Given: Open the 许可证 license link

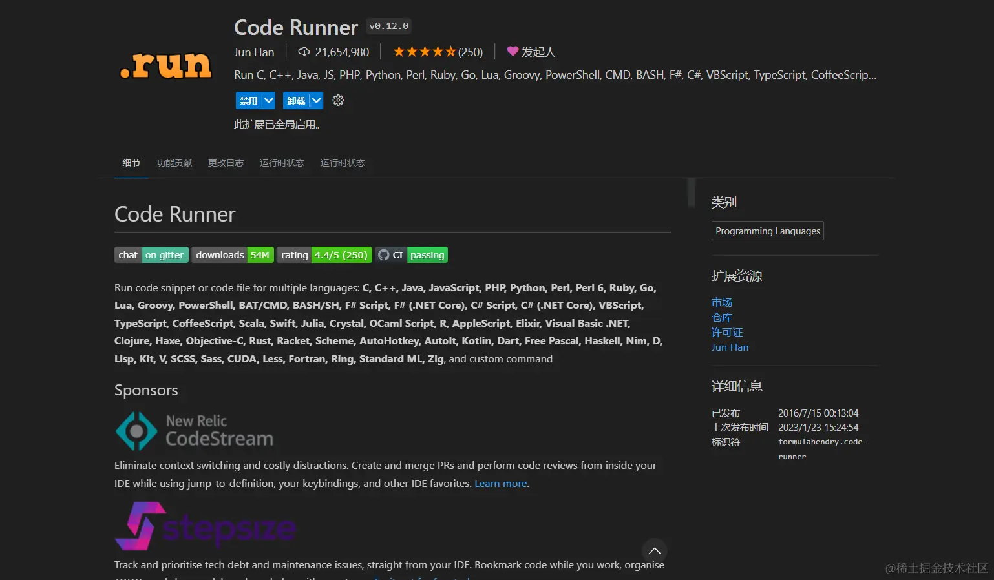Looking at the screenshot, I should [727, 332].
